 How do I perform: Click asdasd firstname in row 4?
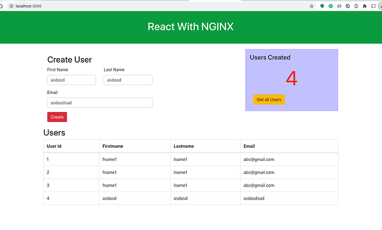tap(109, 198)
